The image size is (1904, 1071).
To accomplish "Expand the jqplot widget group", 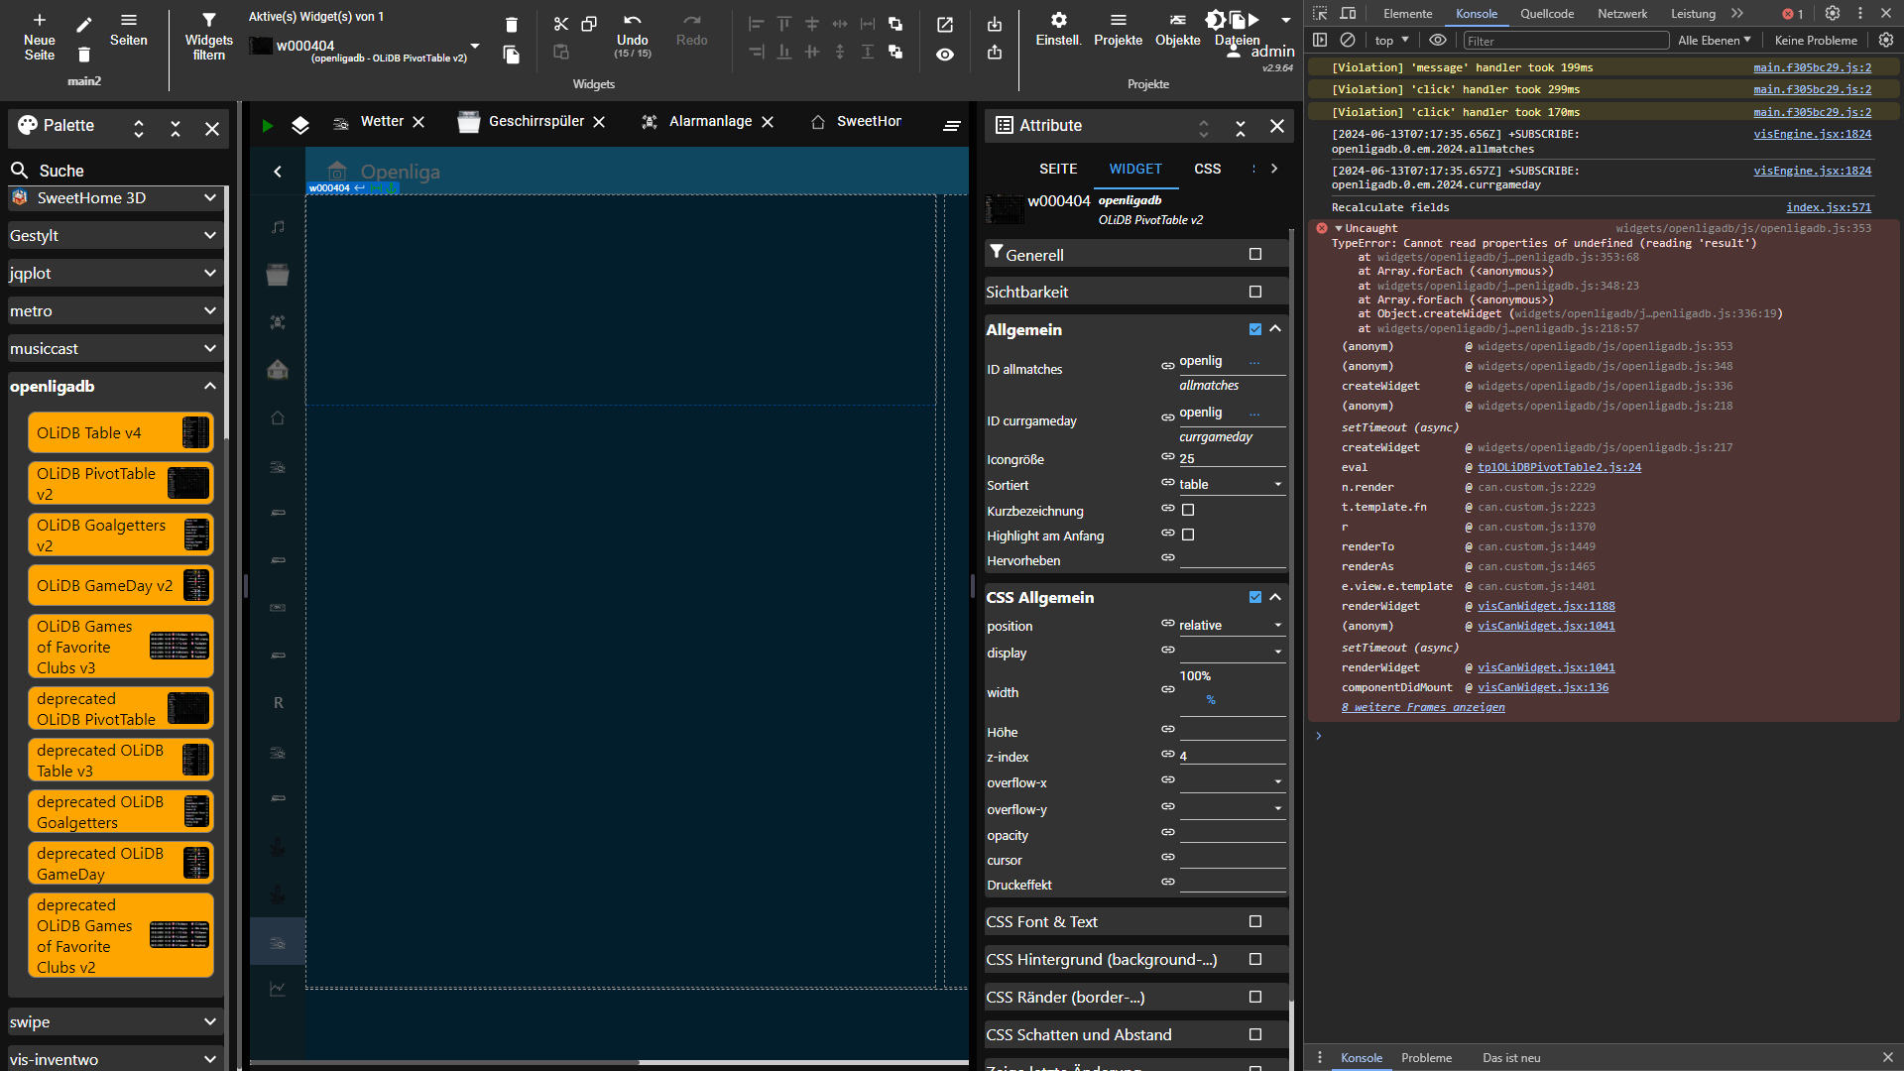I will (x=114, y=274).
